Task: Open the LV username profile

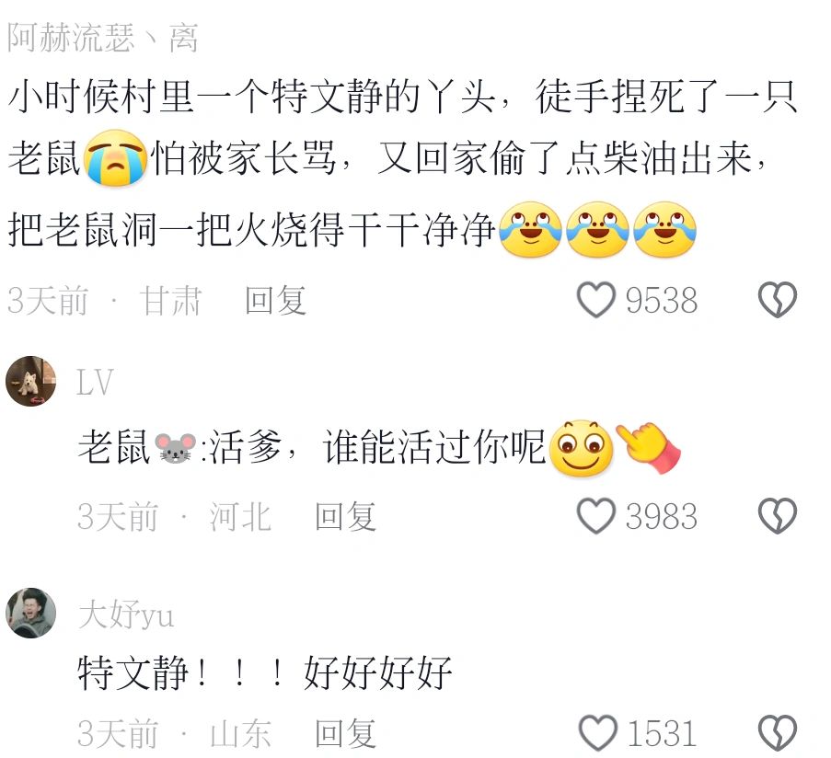Action: pyautogui.click(x=96, y=383)
